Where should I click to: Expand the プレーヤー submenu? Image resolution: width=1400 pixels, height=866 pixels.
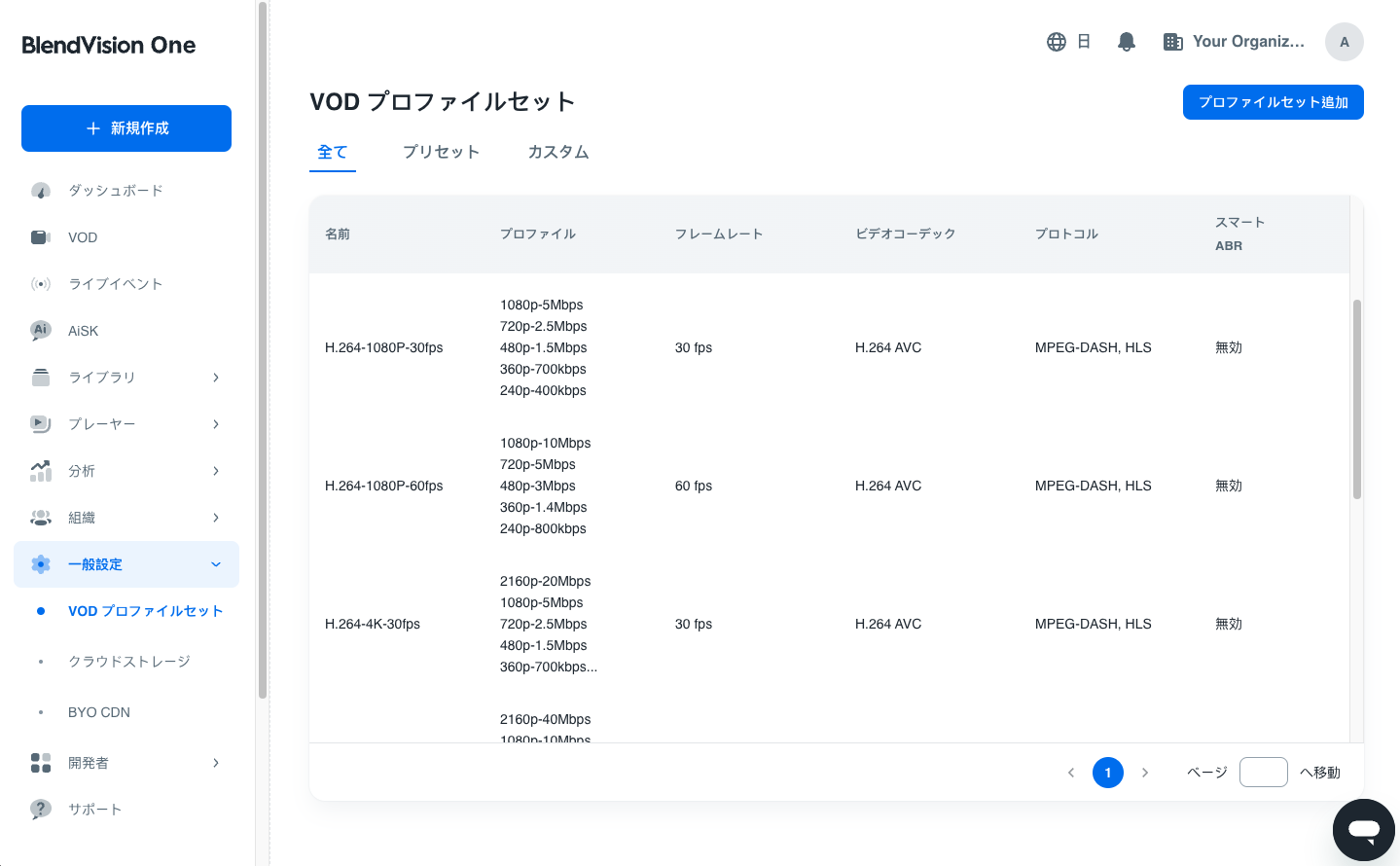tap(216, 424)
